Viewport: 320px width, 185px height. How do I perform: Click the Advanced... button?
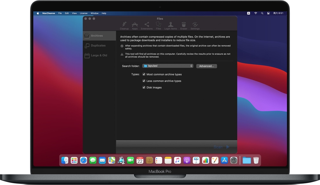point(206,66)
